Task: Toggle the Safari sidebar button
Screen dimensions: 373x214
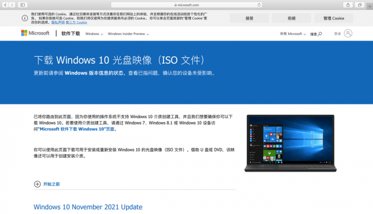Action: [22, 5]
